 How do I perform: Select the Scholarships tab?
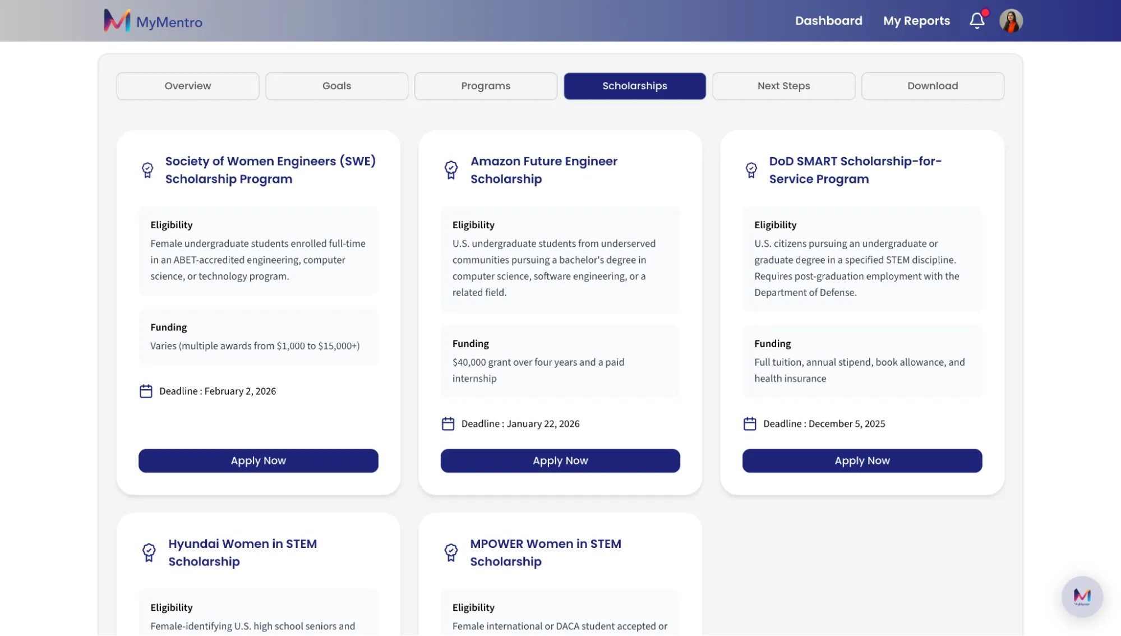(635, 86)
